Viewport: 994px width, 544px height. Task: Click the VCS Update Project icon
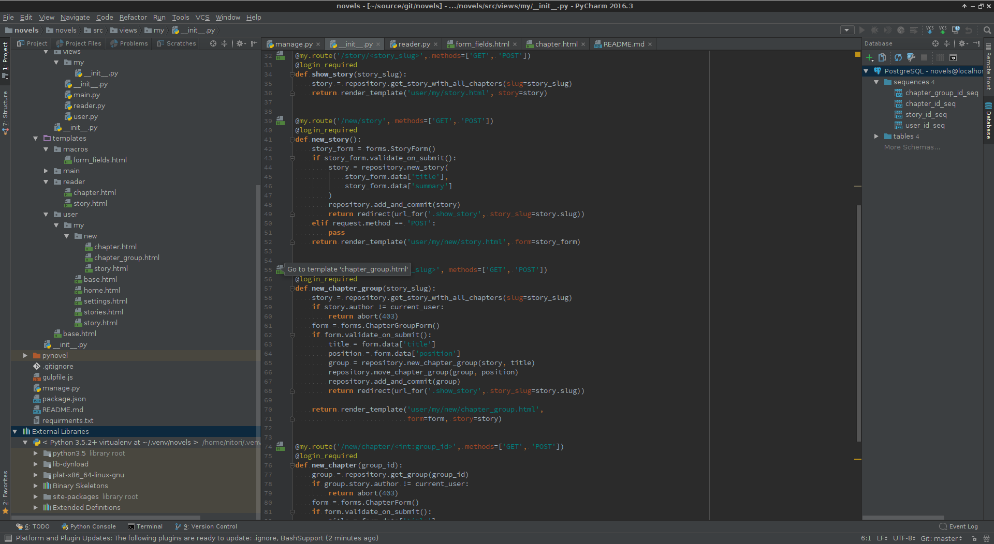pos(930,30)
